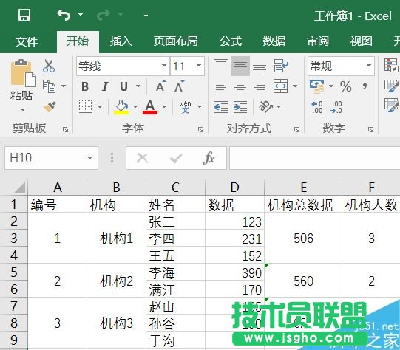Click Accounting Number Format icon
This screenshot has width=400, height=350.
pyautogui.click(x=317, y=86)
